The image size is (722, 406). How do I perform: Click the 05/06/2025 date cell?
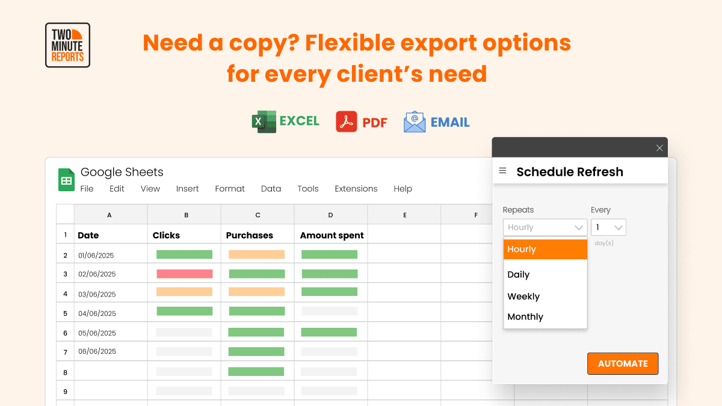(111, 333)
